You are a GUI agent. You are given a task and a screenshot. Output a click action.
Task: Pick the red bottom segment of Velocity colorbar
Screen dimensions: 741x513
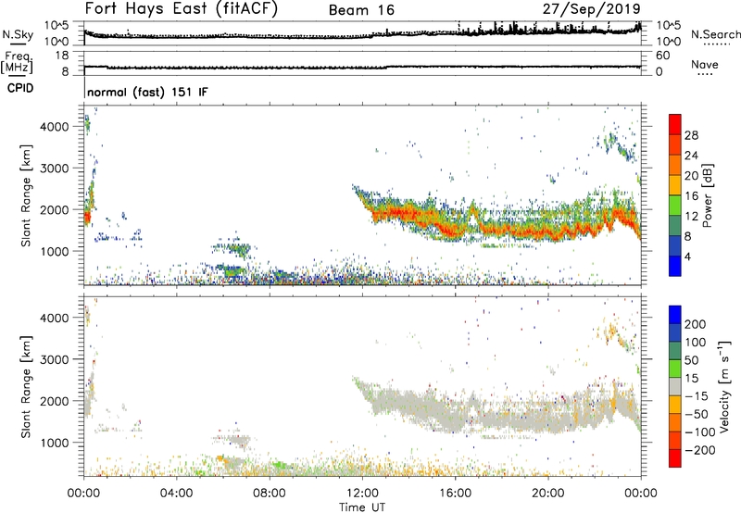pyautogui.click(x=675, y=458)
